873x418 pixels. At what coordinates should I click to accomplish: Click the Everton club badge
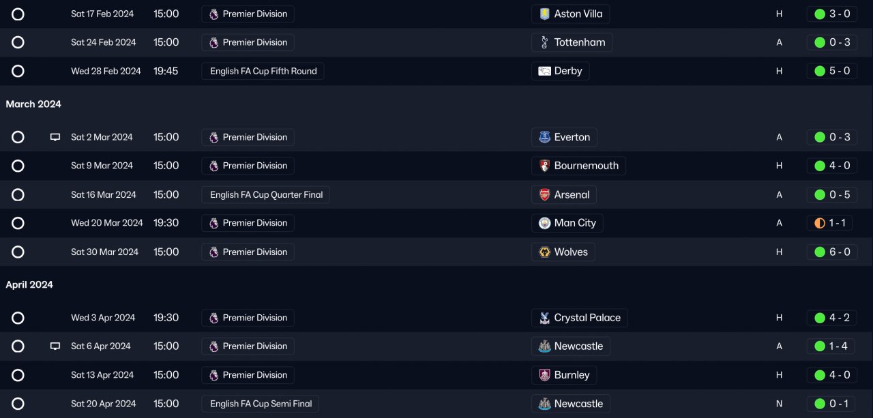click(544, 137)
